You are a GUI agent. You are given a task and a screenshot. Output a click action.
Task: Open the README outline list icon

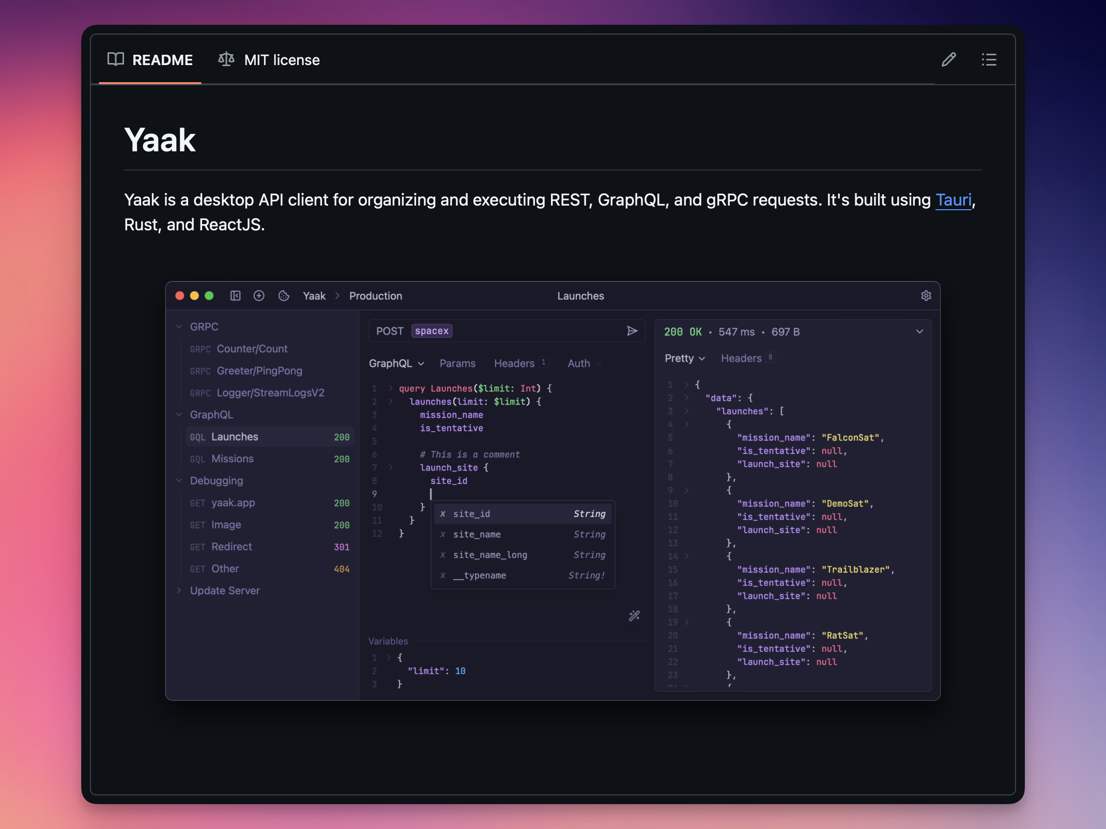point(989,60)
